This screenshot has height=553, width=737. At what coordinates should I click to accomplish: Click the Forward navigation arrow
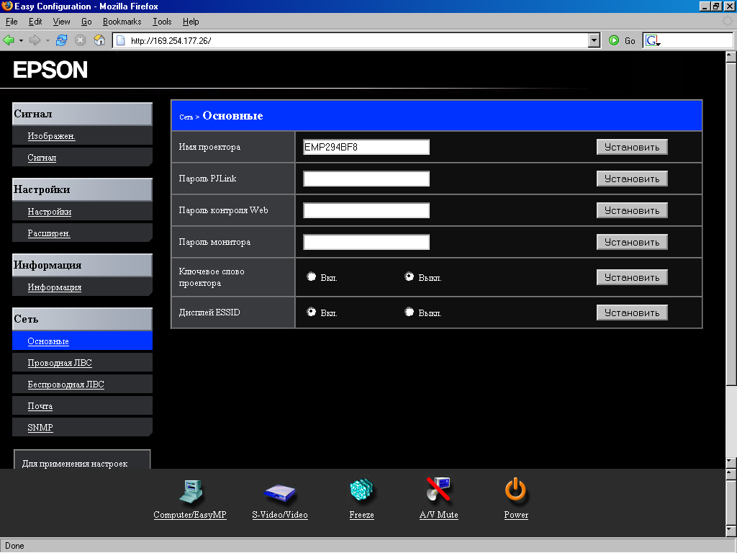click(x=35, y=40)
